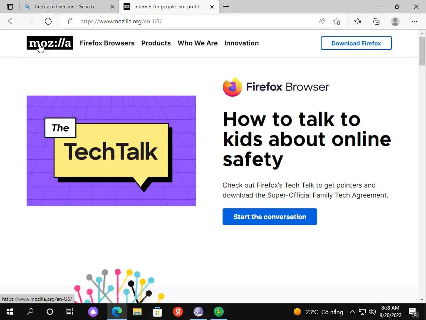
Task: Open the green download arrow taskbar app
Action: click(x=218, y=312)
